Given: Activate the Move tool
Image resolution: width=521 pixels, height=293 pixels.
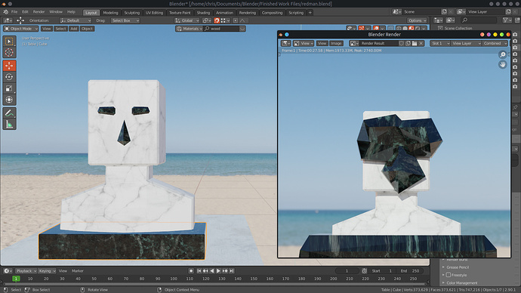Looking at the screenshot, I should coord(9,66).
